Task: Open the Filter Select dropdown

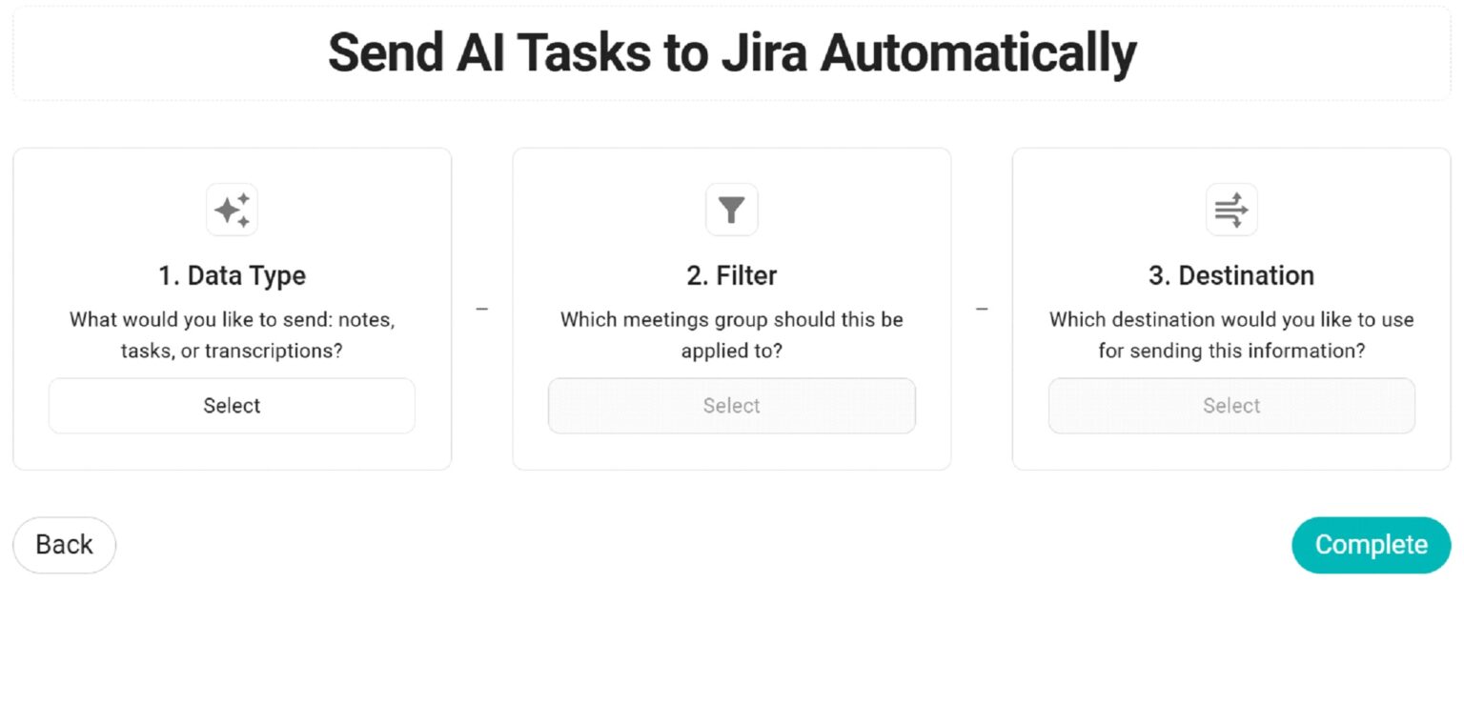Action: coord(731,405)
